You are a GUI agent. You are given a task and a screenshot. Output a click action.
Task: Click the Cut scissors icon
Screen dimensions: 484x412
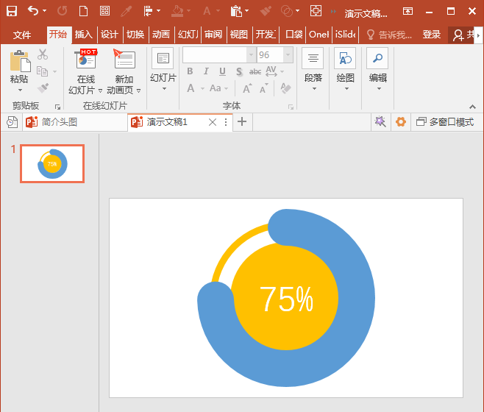[43, 54]
